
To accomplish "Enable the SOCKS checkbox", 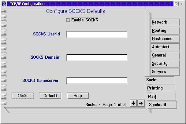I will pyautogui.click(x=68, y=20).
